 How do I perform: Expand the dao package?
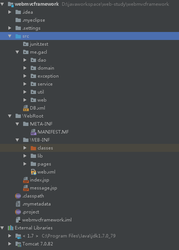(x=25, y=60)
